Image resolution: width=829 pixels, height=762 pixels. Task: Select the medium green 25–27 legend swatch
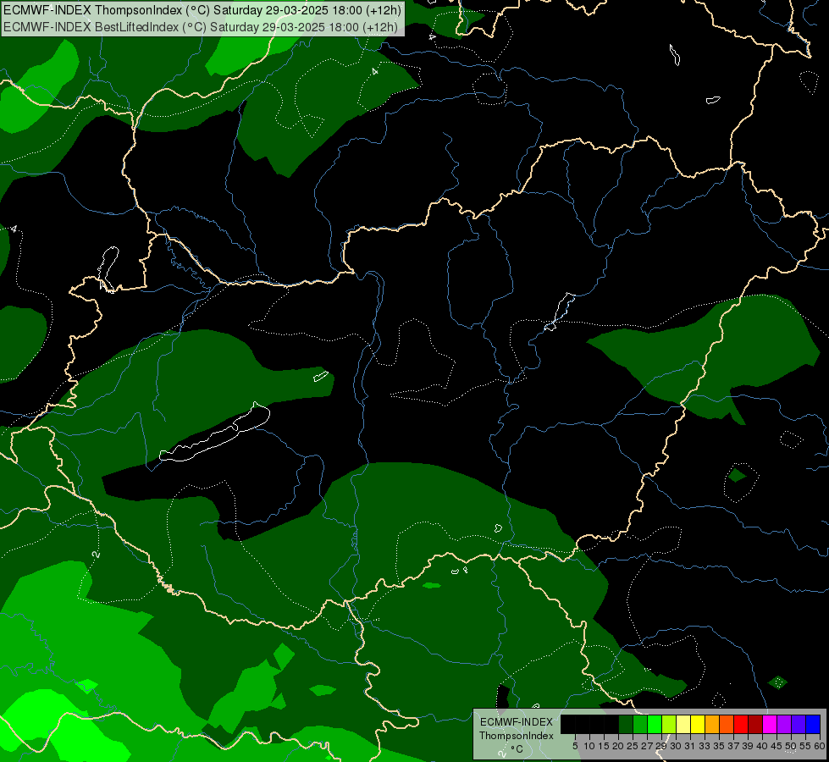pyautogui.click(x=640, y=724)
